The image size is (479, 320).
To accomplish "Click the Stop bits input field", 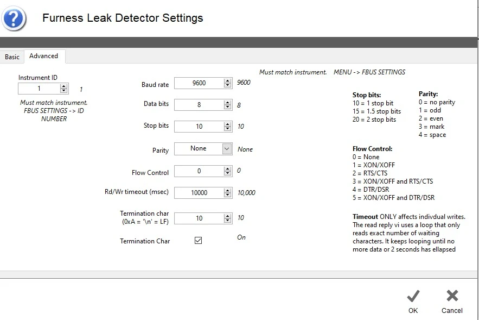I will tap(199, 126).
